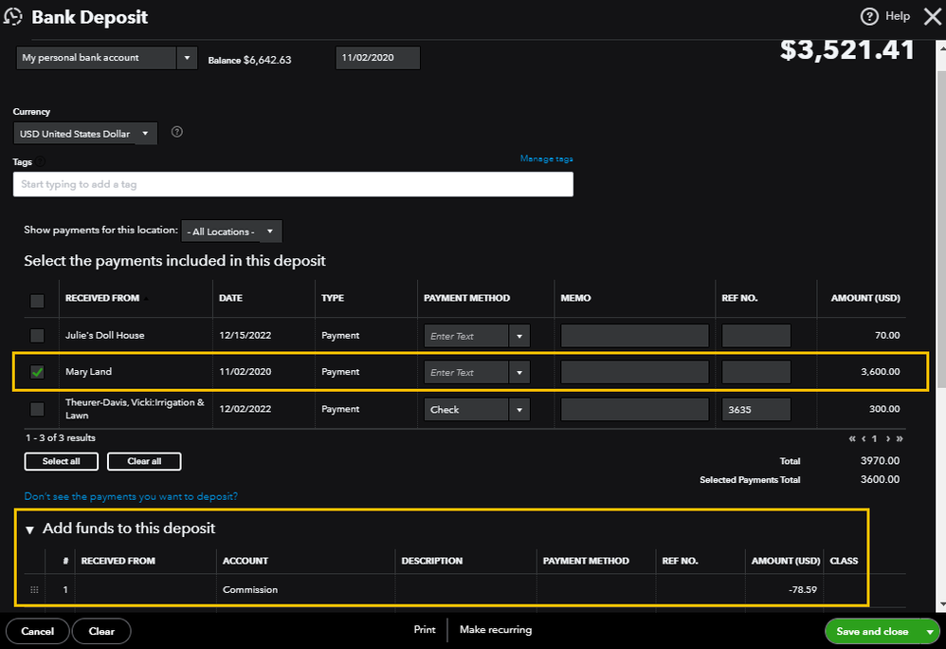
Task: Click the ref no. field for Mary Land
Action: (x=756, y=372)
